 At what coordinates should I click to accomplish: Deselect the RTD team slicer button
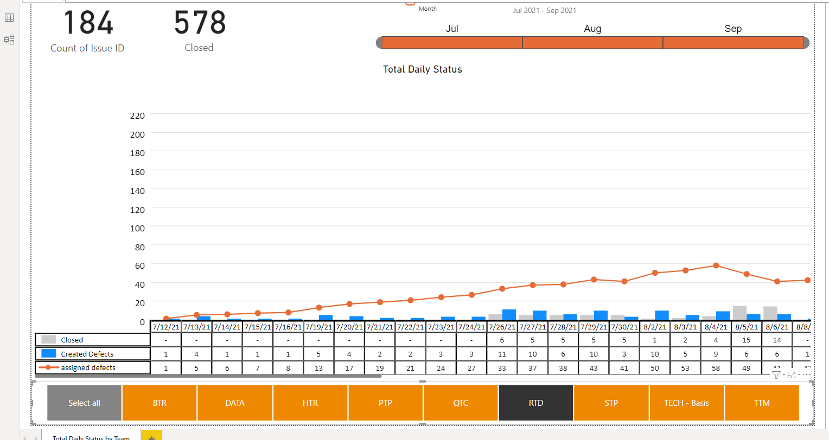536,403
